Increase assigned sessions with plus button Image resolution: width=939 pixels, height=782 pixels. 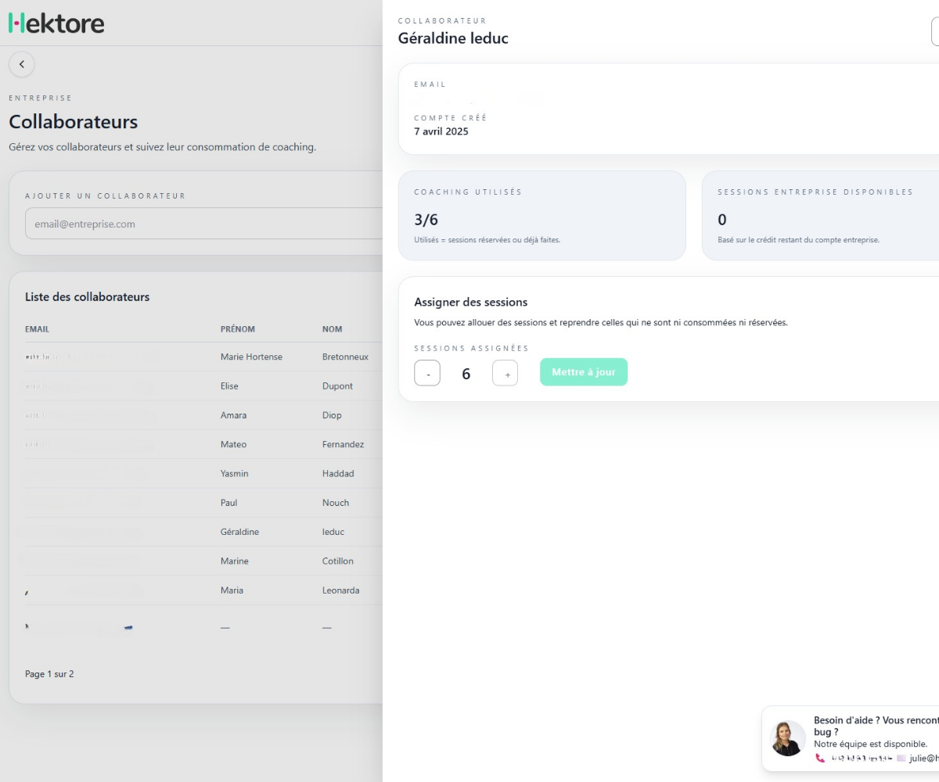(x=505, y=373)
